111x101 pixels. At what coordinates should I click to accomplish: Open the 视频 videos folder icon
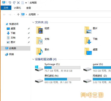coord(39,30)
